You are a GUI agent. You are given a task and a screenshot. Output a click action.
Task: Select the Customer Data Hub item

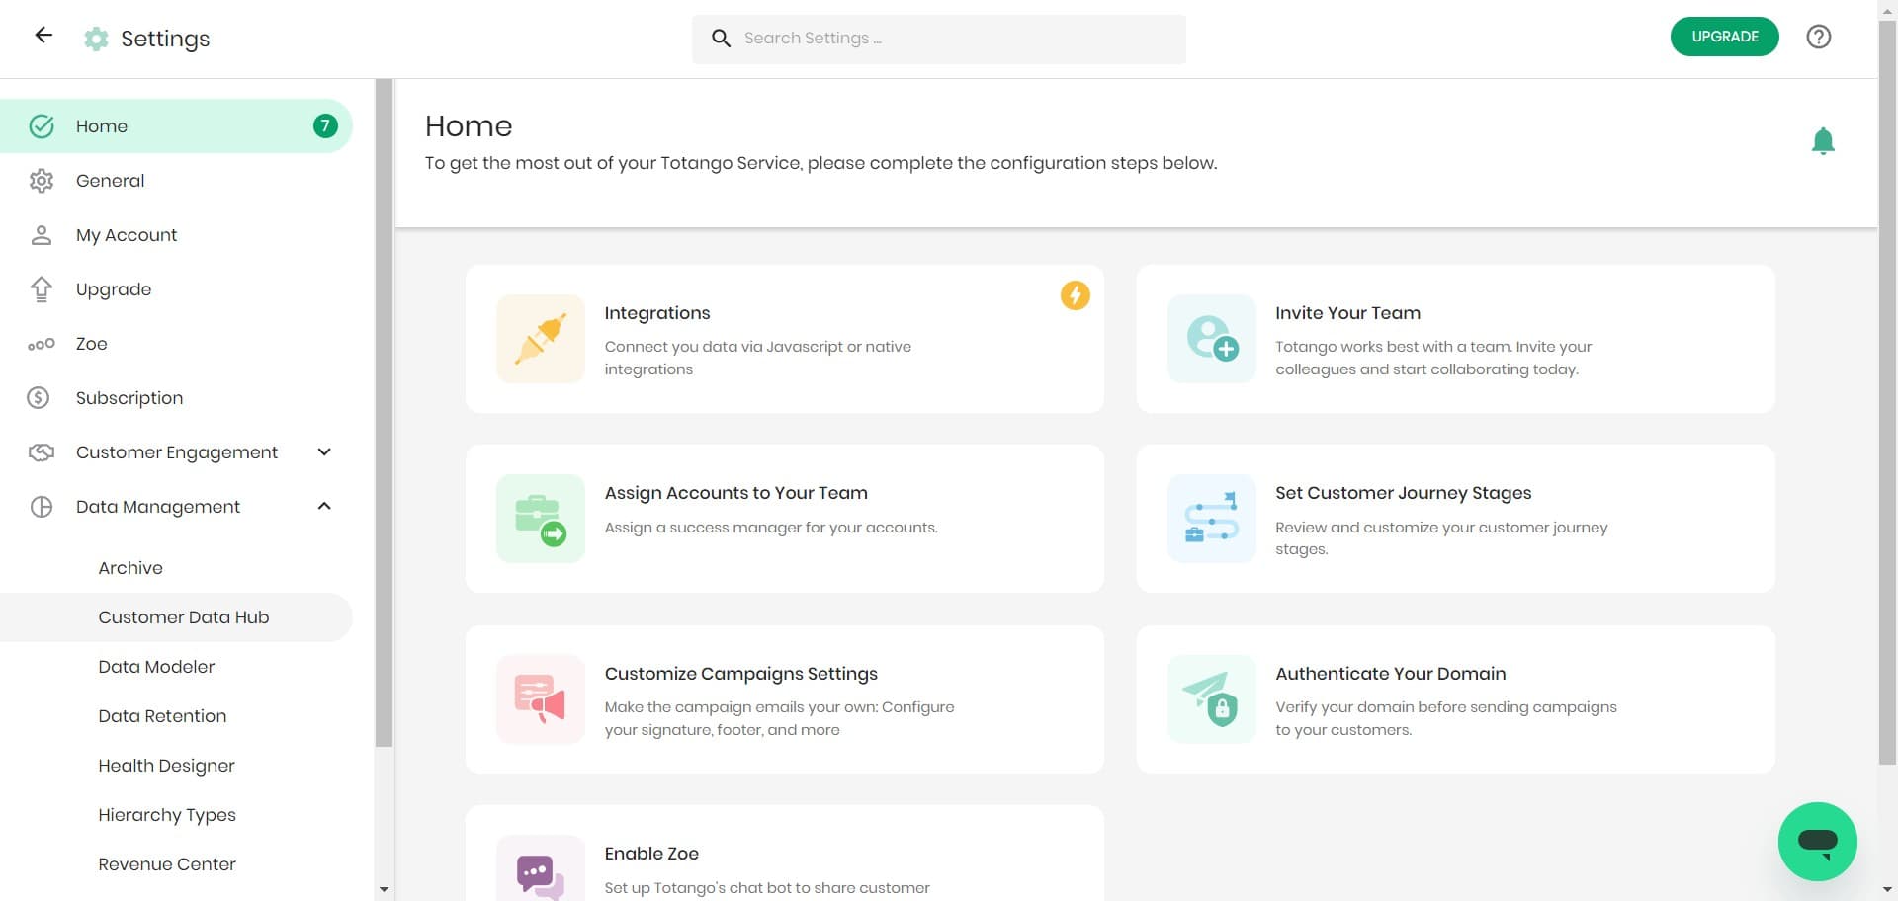pyautogui.click(x=184, y=616)
